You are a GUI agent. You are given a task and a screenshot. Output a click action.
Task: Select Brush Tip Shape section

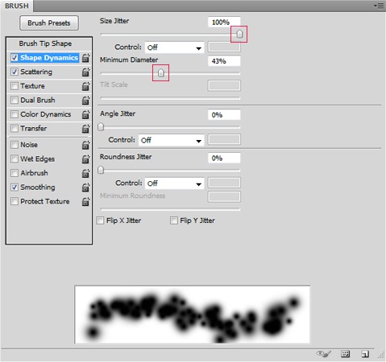click(x=45, y=43)
